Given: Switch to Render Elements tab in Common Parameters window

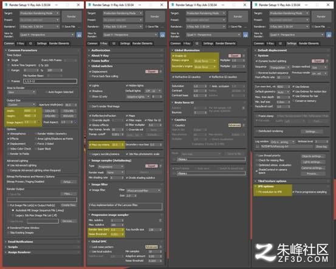Looking at the screenshot, I should tap(59, 44).
